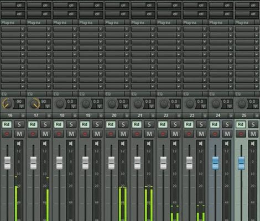Click the volume fader handle on track 16

(7, 163)
